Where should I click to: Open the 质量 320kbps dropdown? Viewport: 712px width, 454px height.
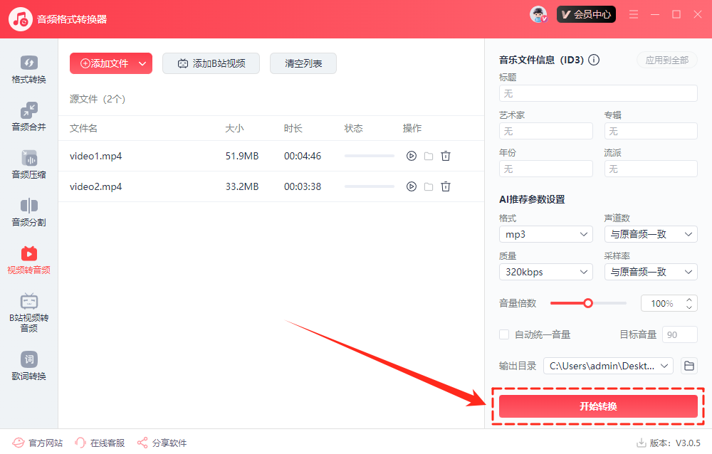coord(545,272)
